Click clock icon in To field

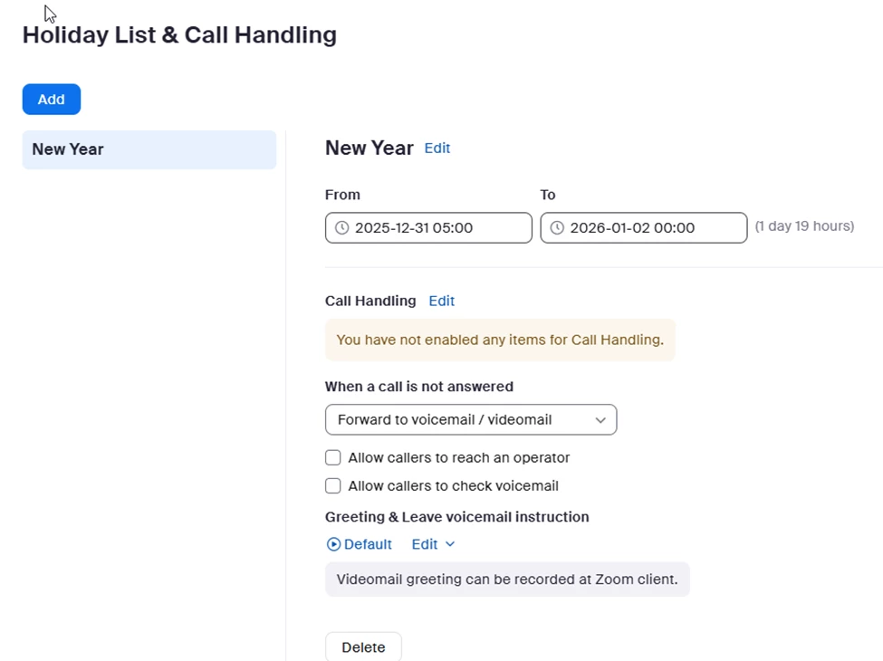pyautogui.click(x=557, y=228)
